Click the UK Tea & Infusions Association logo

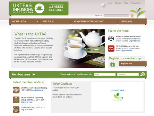[29, 8]
